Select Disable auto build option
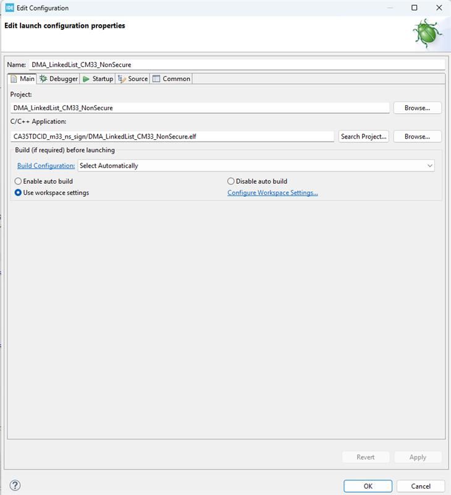 (x=231, y=181)
